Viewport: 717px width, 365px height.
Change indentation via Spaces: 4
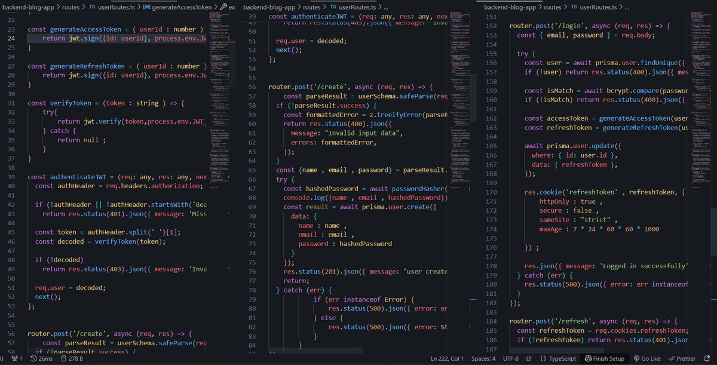(x=485, y=358)
